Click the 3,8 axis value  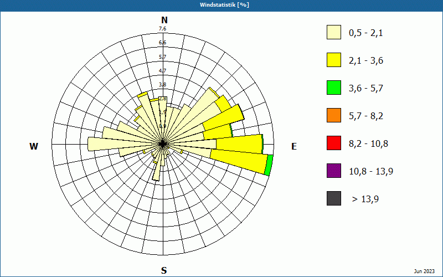pos(162,85)
